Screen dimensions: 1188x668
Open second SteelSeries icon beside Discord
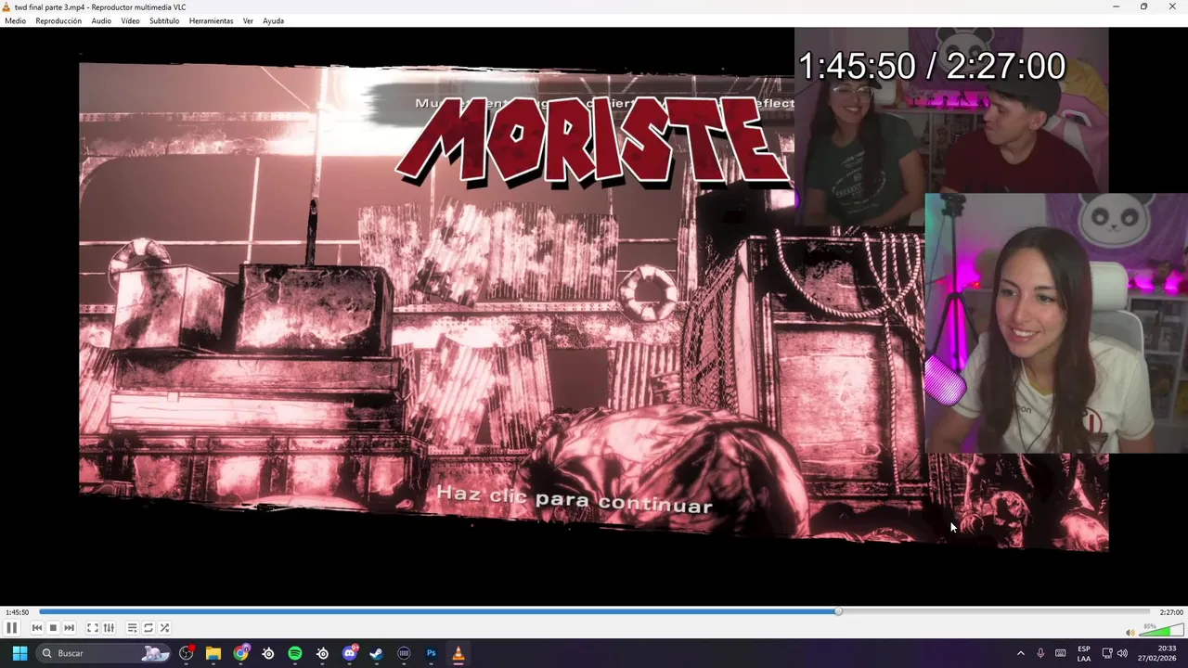pos(322,653)
